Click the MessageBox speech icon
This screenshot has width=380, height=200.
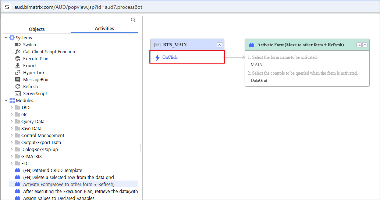pyautogui.click(x=18, y=80)
